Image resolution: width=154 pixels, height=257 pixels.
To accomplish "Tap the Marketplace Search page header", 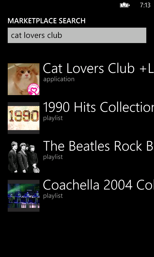I will (x=47, y=21).
